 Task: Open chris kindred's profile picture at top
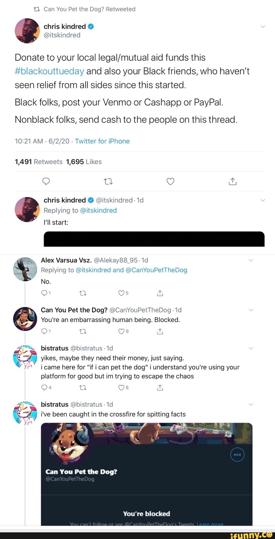(x=27, y=31)
